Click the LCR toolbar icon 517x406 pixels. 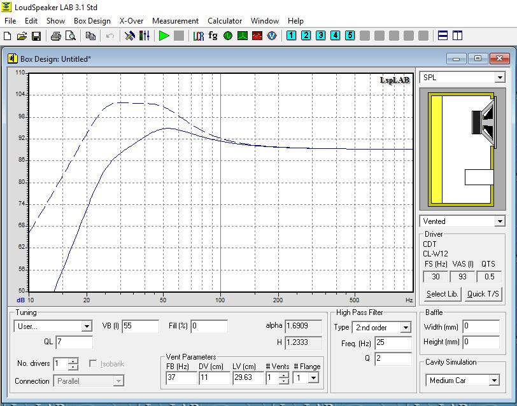point(198,36)
